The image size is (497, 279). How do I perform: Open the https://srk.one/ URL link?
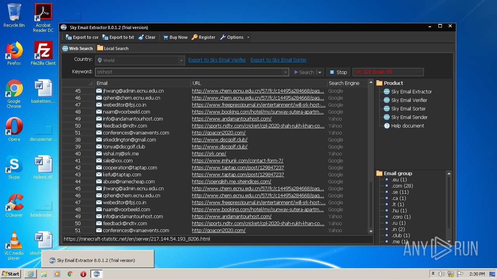[209, 154]
